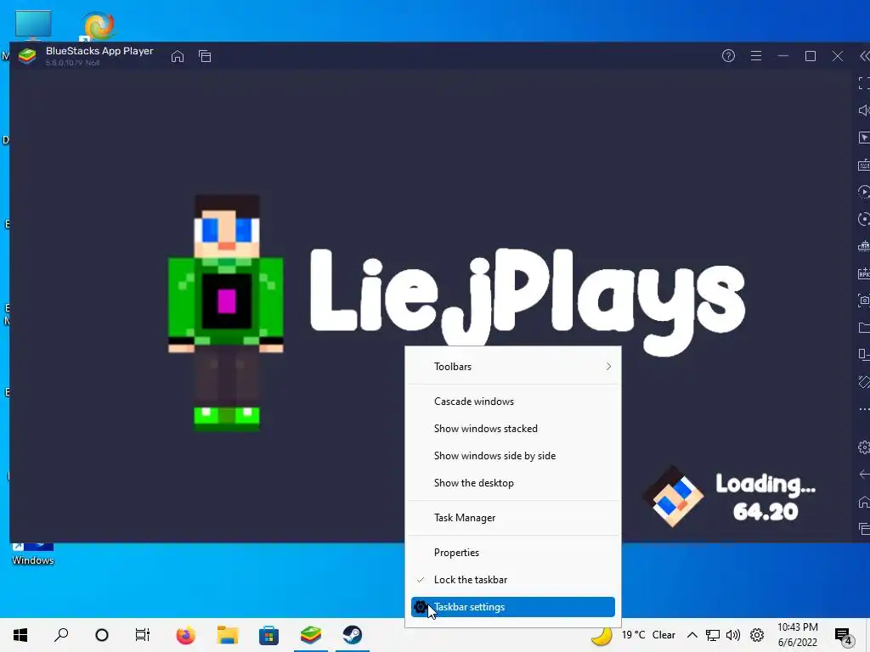Expand the Toolbars submenu
870x652 pixels.
pyautogui.click(x=512, y=367)
